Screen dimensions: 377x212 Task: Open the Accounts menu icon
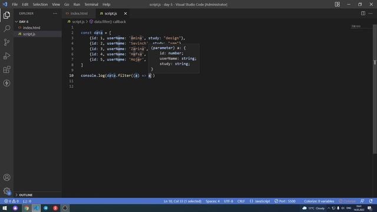6,177
